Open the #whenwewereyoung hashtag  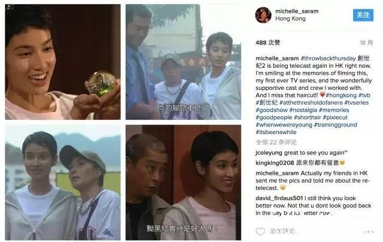[284, 125]
